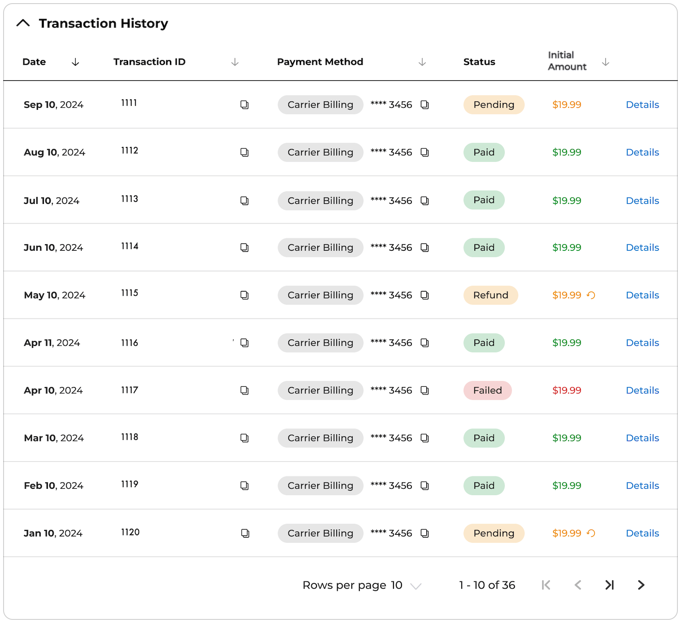Click the Status column header

479,62
